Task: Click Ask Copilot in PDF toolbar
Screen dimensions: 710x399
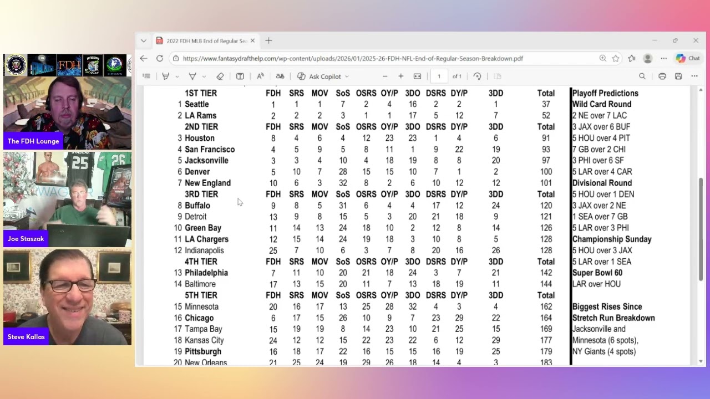Action: [319, 76]
